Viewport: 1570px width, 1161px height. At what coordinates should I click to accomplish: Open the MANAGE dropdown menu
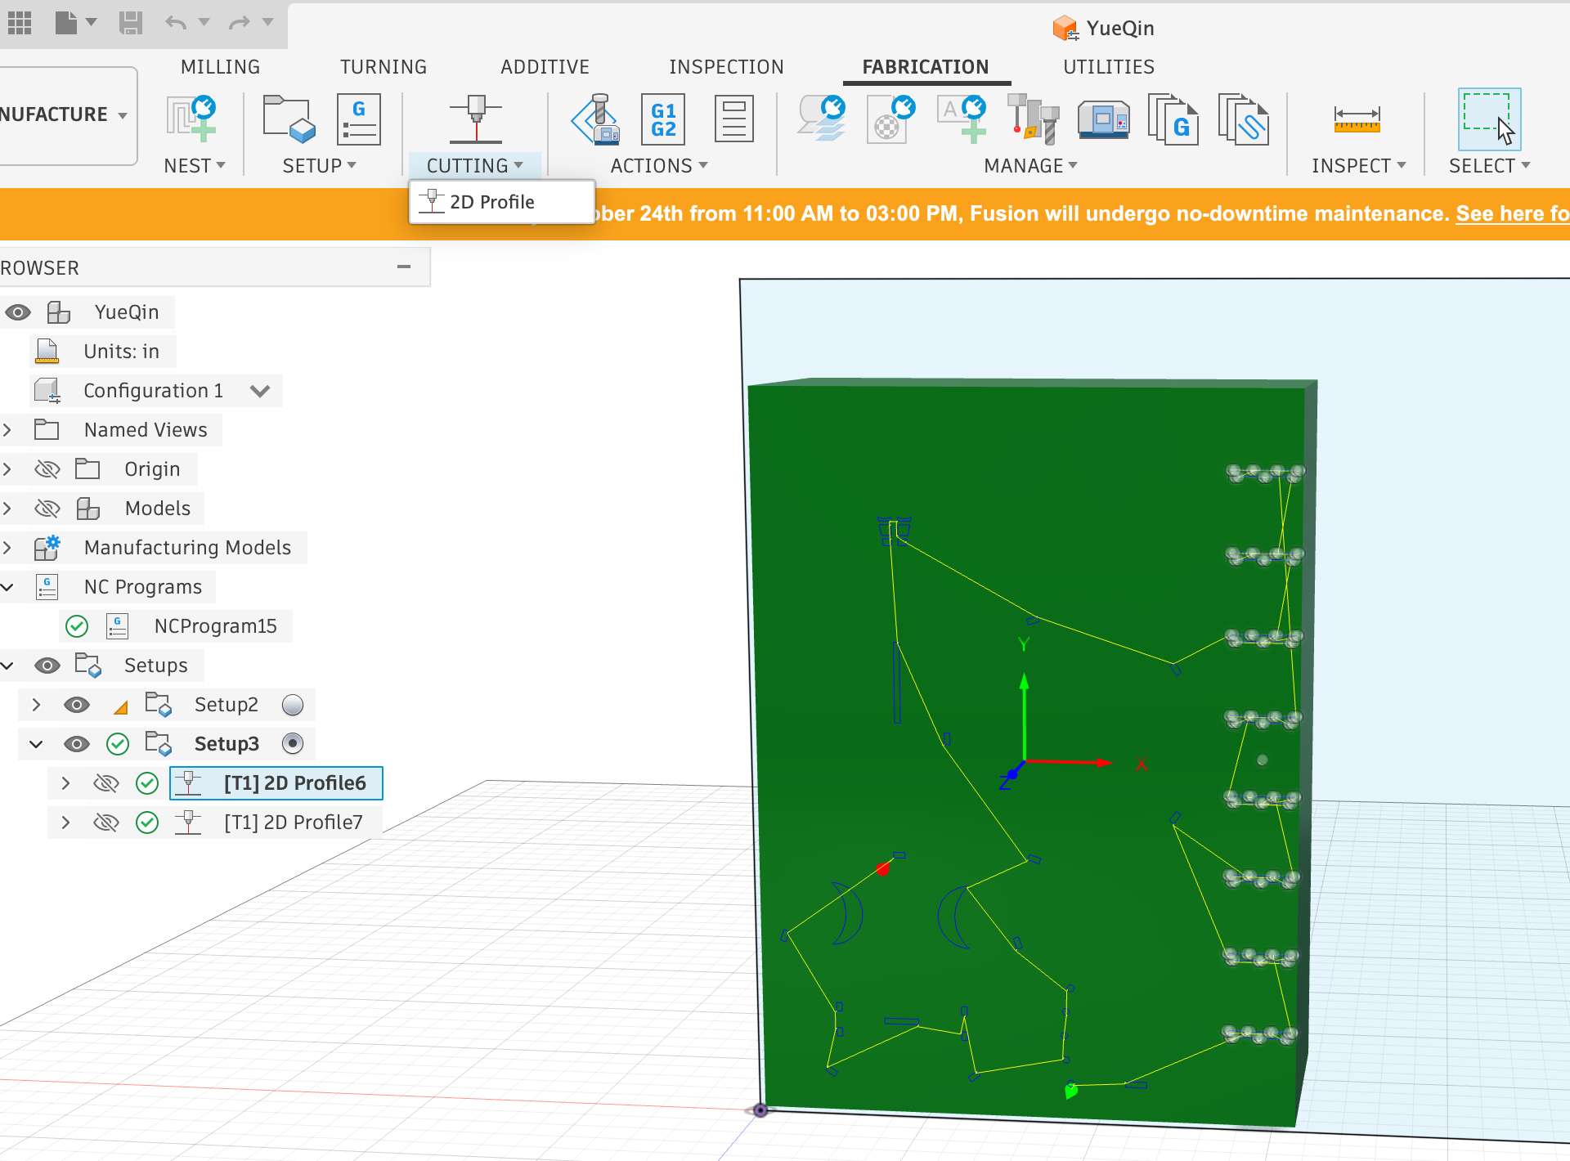click(1030, 166)
